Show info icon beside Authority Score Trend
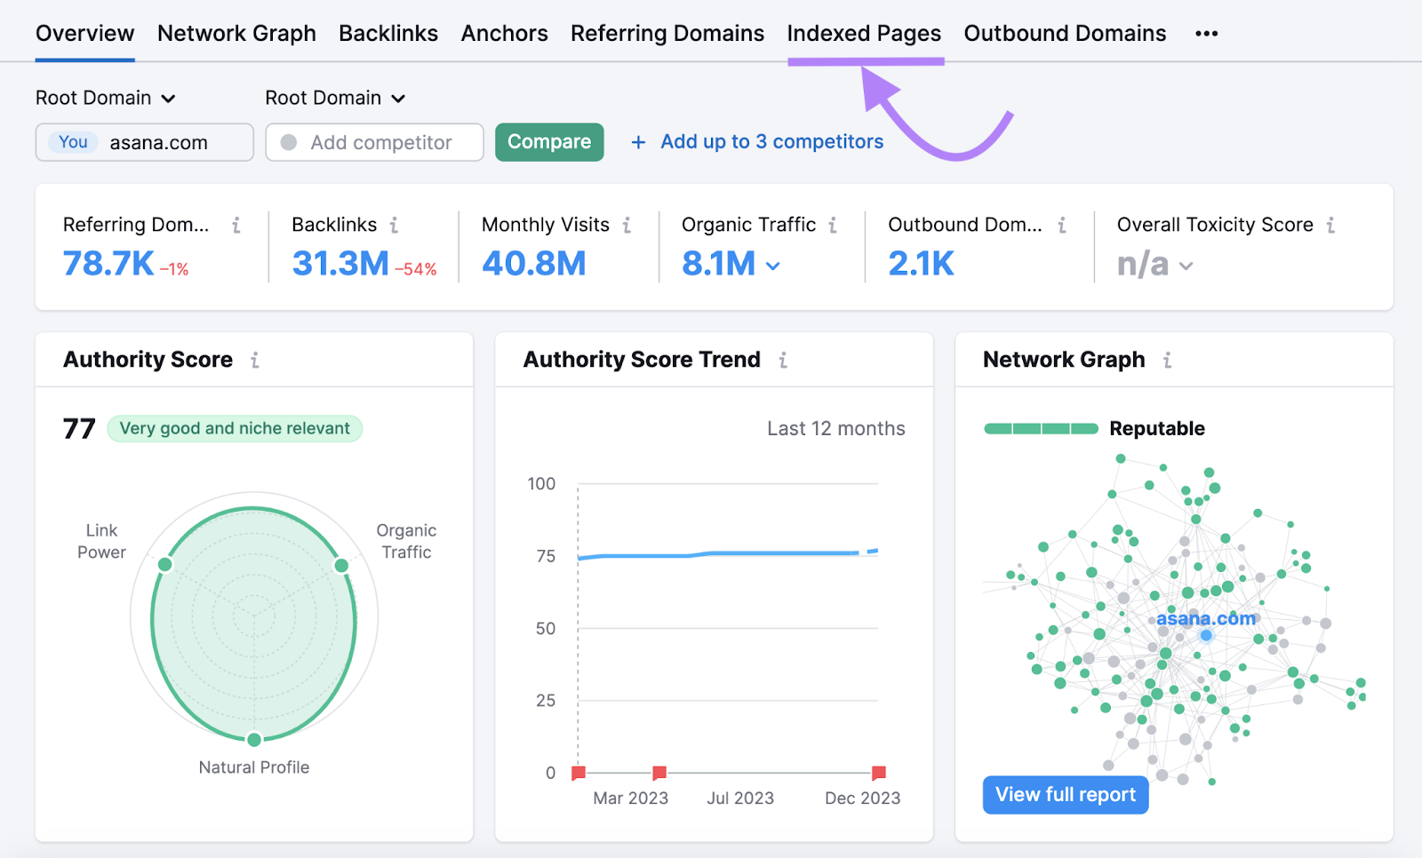The height and width of the screenshot is (858, 1422). (783, 361)
